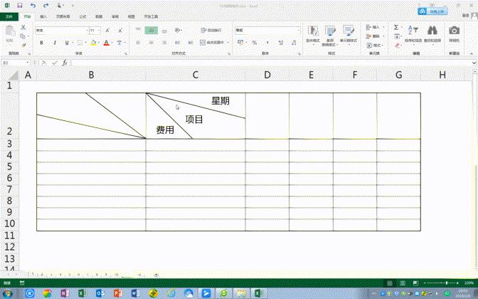
Task: Open Conditional Formatting menu
Action: click(313, 35)
